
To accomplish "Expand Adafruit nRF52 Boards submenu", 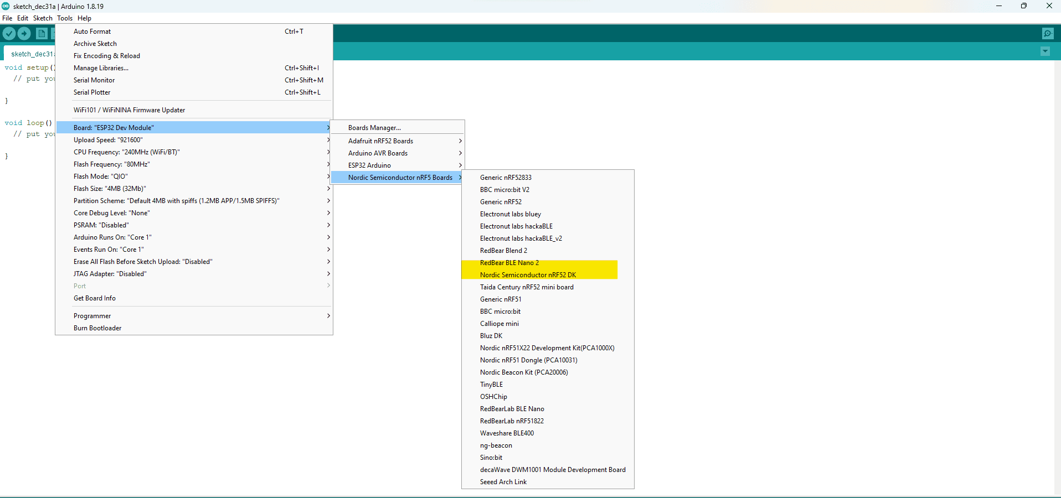I will 397,141.
